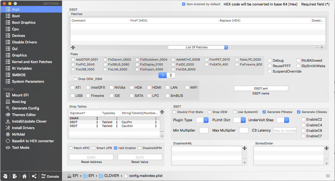Open the List Of Patches dropdown

(198, 47)
